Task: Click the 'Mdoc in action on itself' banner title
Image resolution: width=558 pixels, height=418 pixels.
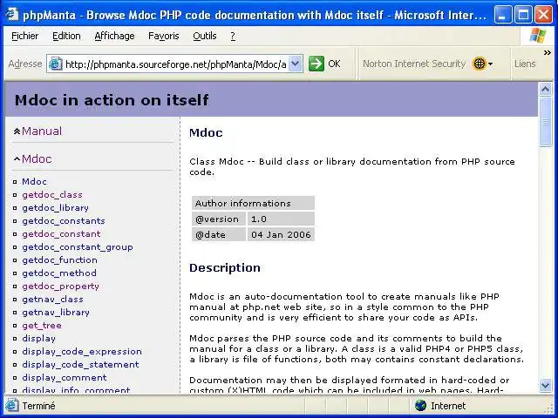Action: [x=112, y=100]
